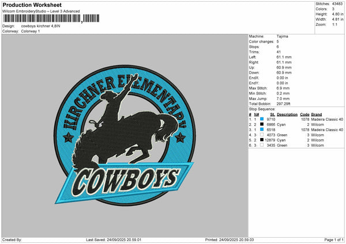Image resolution: width=346 pixels, height=244 pixels.
Task: Click code '1078' in row 1
Action: coord(305,119)
